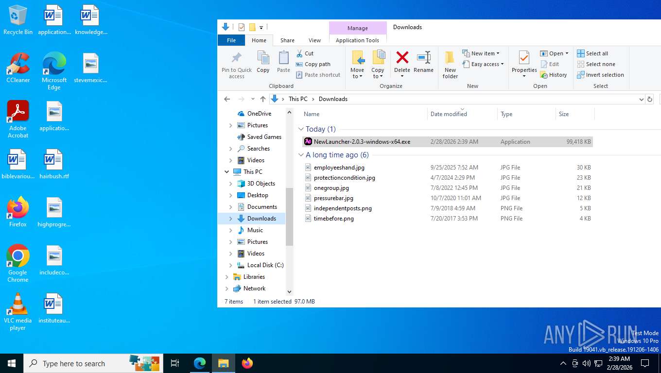This screenshot has height=373, width=661.
Task: Open the Application Tools tab
Action: (357, 40)
